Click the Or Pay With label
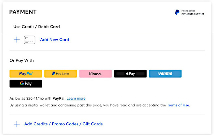The height and width of the screenshot is (135, 214). [x=22, y=60]
